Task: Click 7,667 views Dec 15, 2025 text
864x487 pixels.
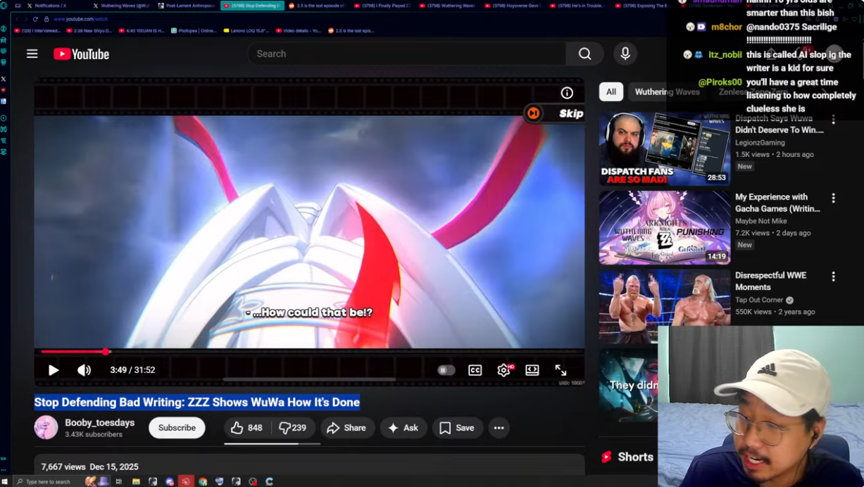Action: click(89, 467)
